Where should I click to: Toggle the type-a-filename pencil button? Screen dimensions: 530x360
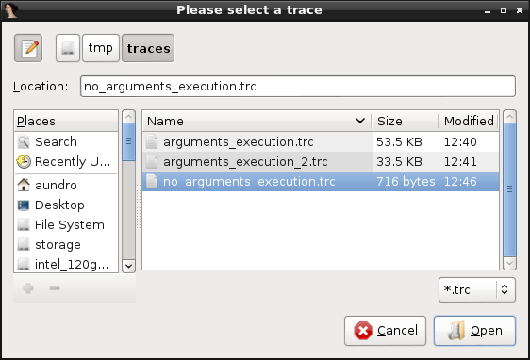[x=28, y=48]
